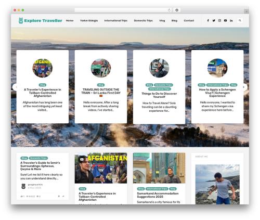Click the comment icon on İzmir post
260x220 pixels.
37,196
